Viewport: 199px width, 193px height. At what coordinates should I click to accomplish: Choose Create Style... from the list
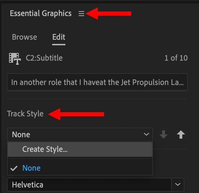pos(80,149)
